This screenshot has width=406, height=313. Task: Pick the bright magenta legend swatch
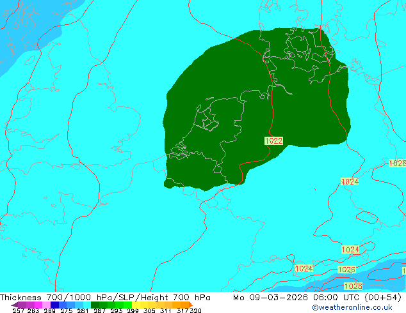38,305
